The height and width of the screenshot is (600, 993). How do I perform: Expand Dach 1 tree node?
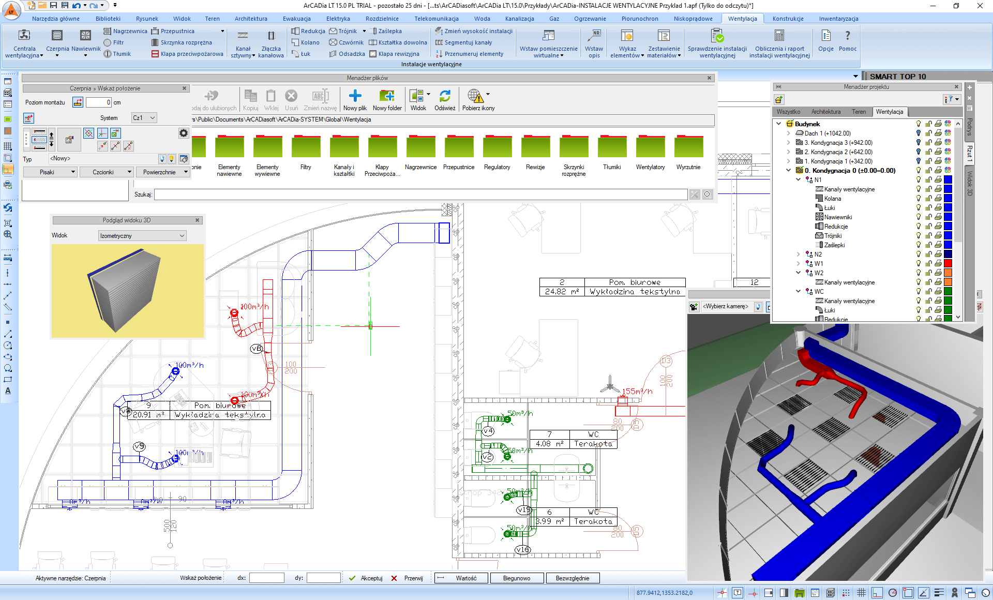click(788, 133)
